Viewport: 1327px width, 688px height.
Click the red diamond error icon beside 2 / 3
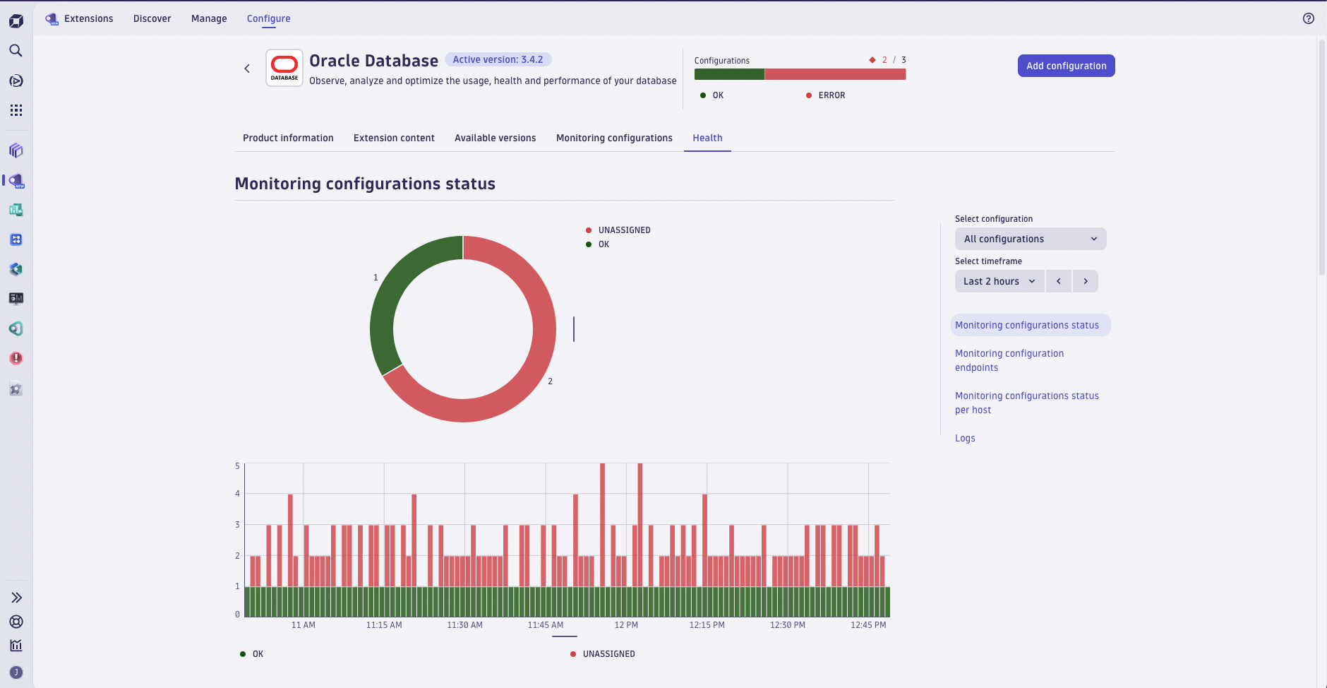tap(872, 60)
